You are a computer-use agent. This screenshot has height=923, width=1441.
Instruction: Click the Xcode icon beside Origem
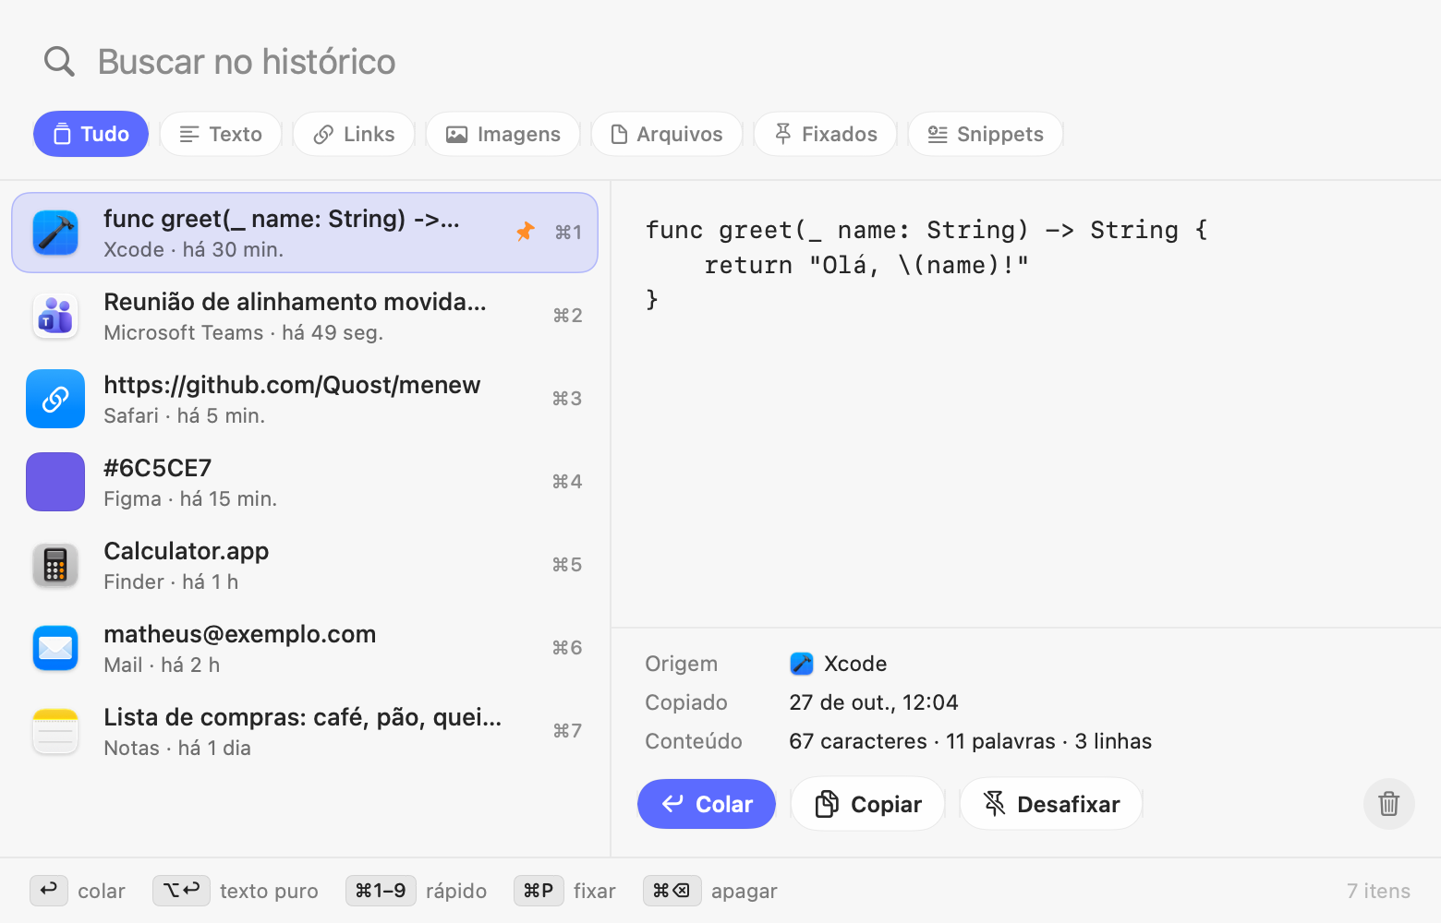coord(802,664)
